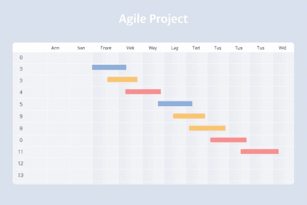Select the Way column header
This screenshot has width=307, height=205.
coord(153,48)
